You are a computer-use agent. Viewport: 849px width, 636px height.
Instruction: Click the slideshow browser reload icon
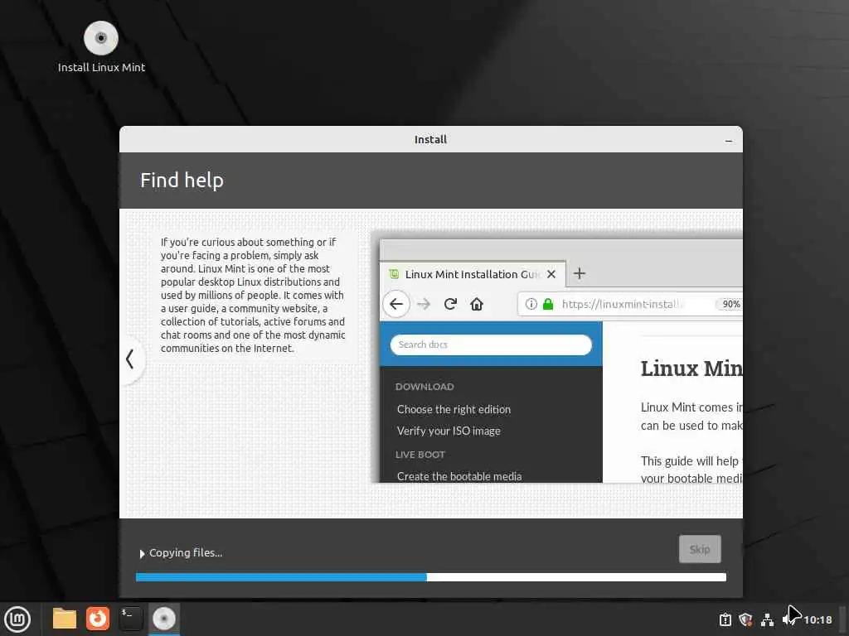pyautogui.click(x=450, y=304)
